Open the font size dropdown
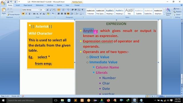 coord(45,10)
